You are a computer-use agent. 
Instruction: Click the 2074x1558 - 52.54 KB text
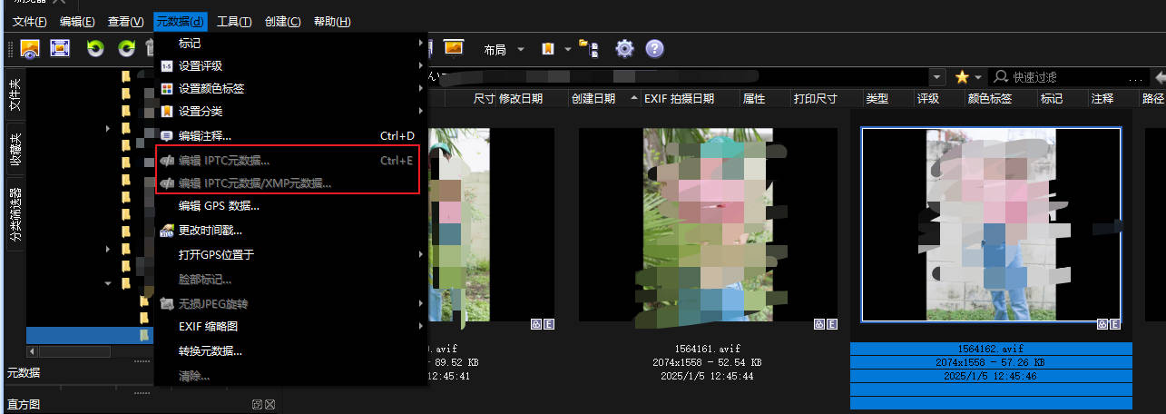point(708,362)
